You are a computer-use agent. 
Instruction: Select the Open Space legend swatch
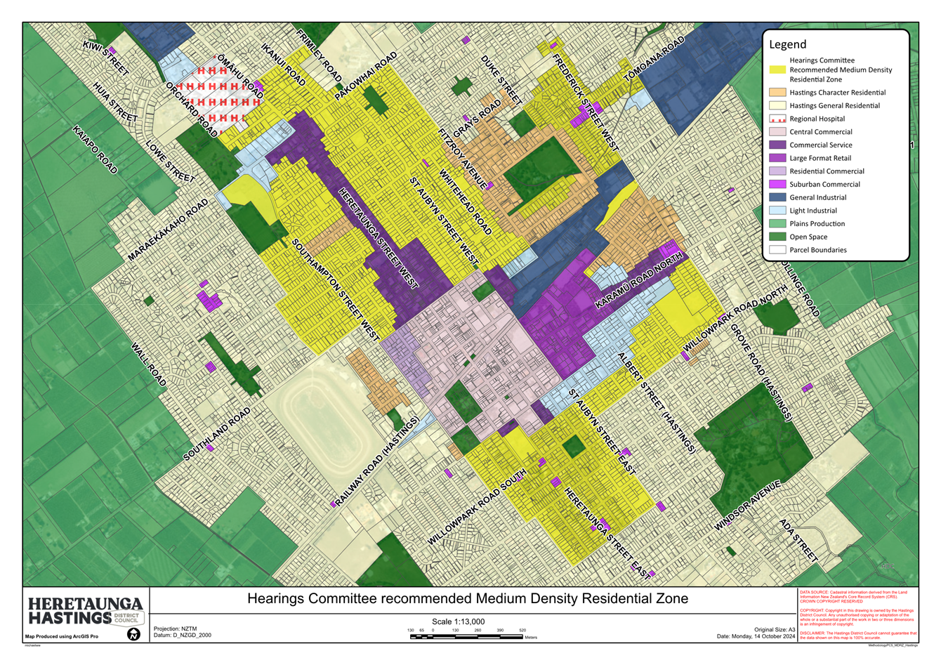point(777,237)
